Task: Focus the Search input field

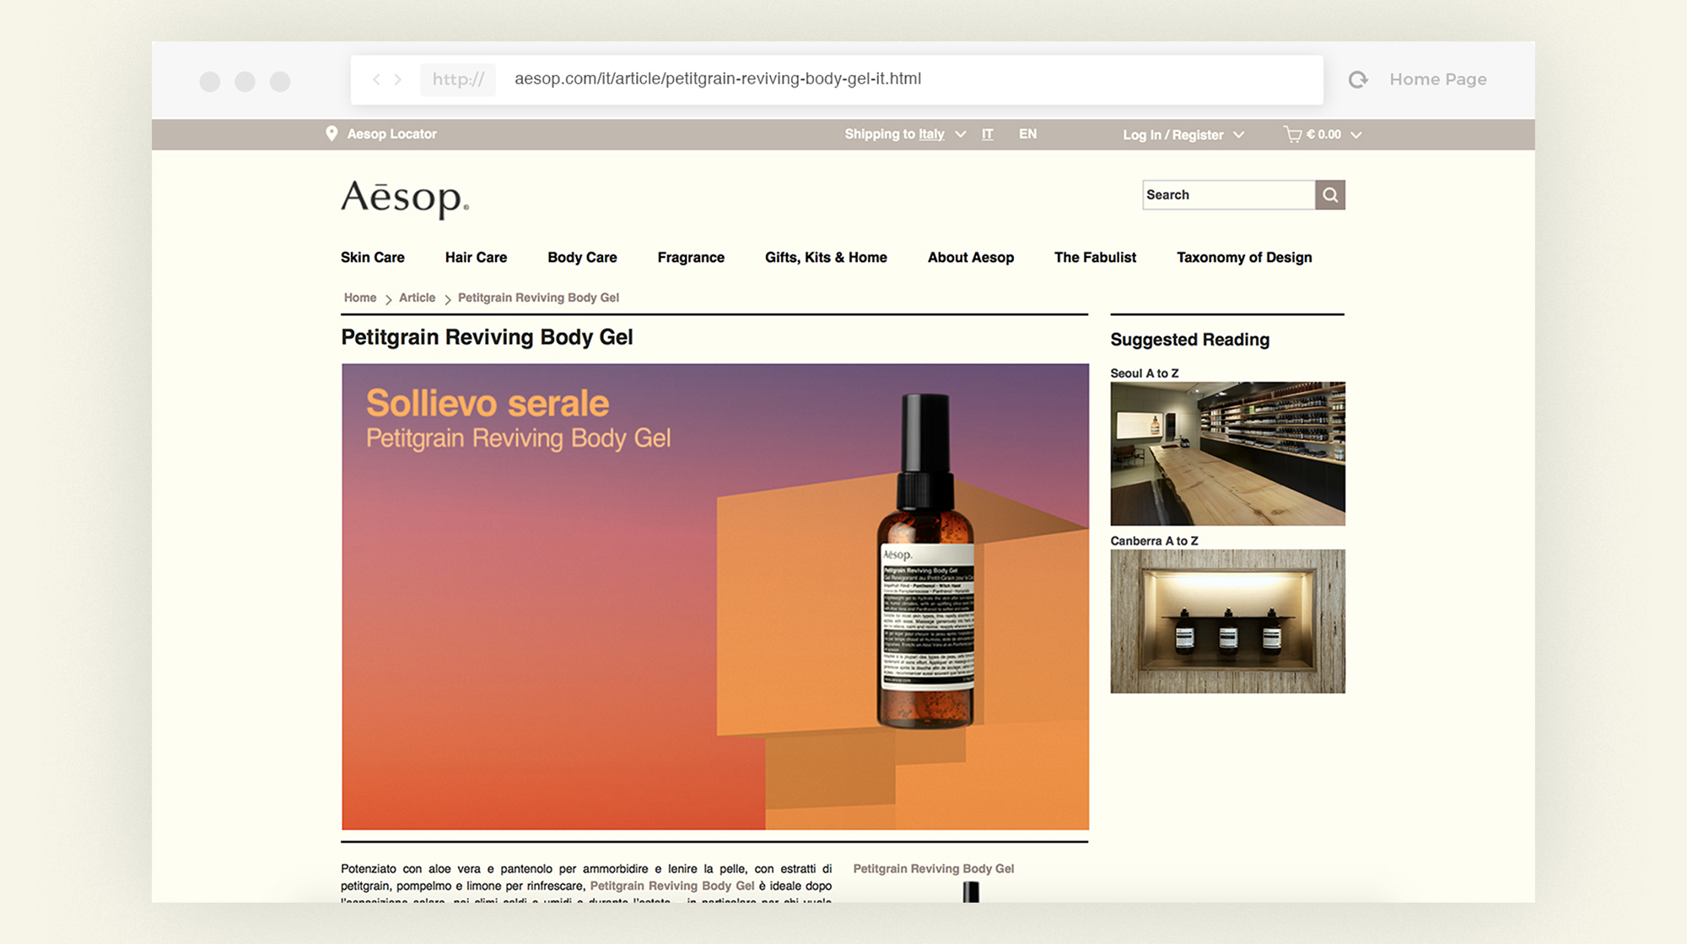Action: (x=1229, y=195)
